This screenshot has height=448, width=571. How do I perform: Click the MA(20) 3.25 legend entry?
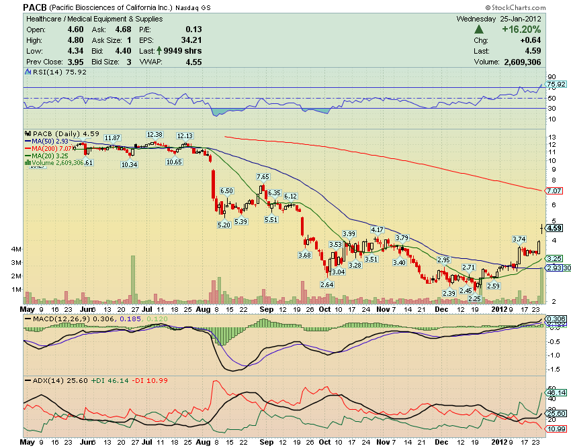click(46, 156)
